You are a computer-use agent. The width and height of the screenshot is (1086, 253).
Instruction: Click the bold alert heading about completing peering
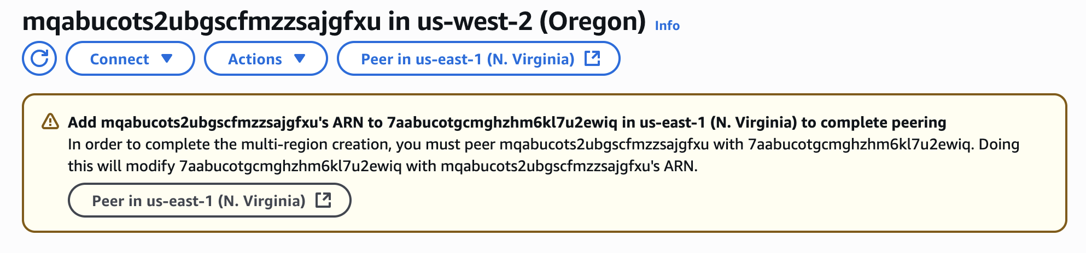coord(507,122)
